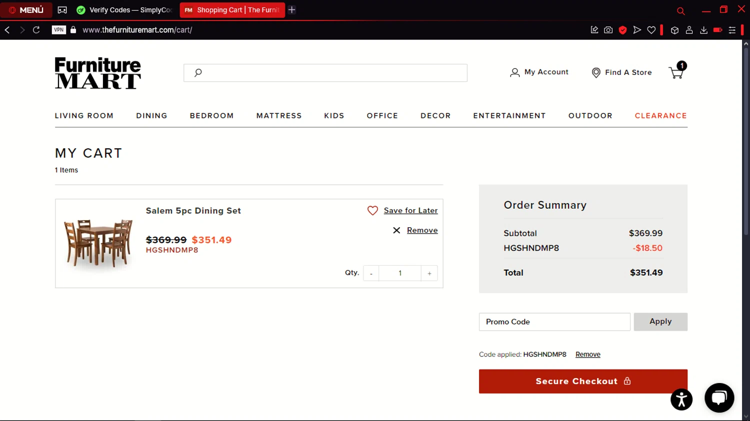Remove the Salem dining set from cart
Viewport: 750px width, 421px height.
(422, 230)
